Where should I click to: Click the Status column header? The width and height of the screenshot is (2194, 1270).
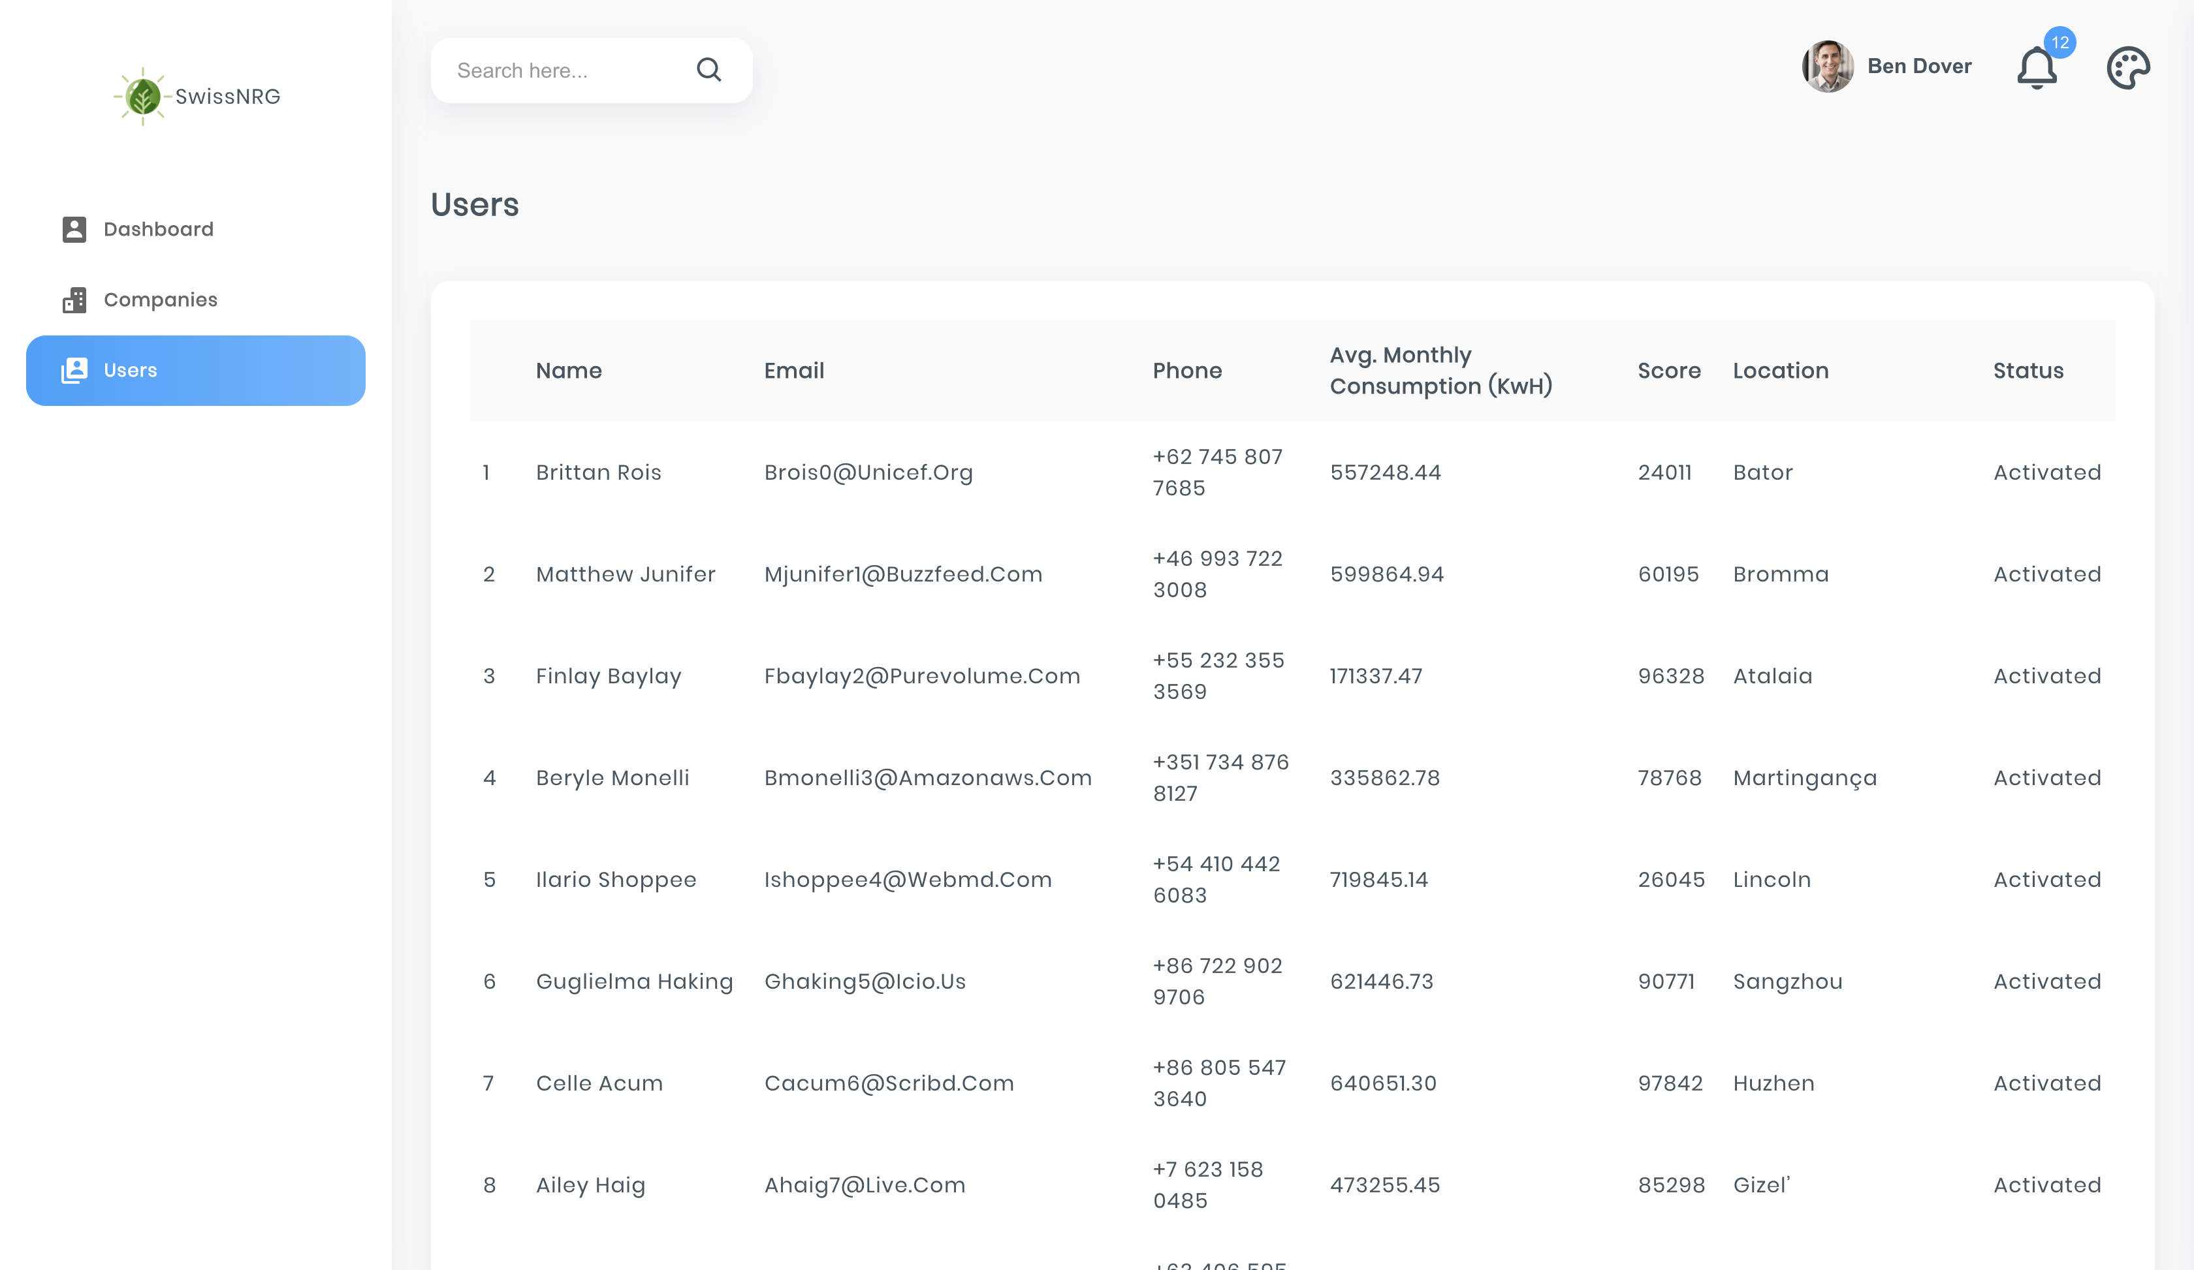[2027, 371]
